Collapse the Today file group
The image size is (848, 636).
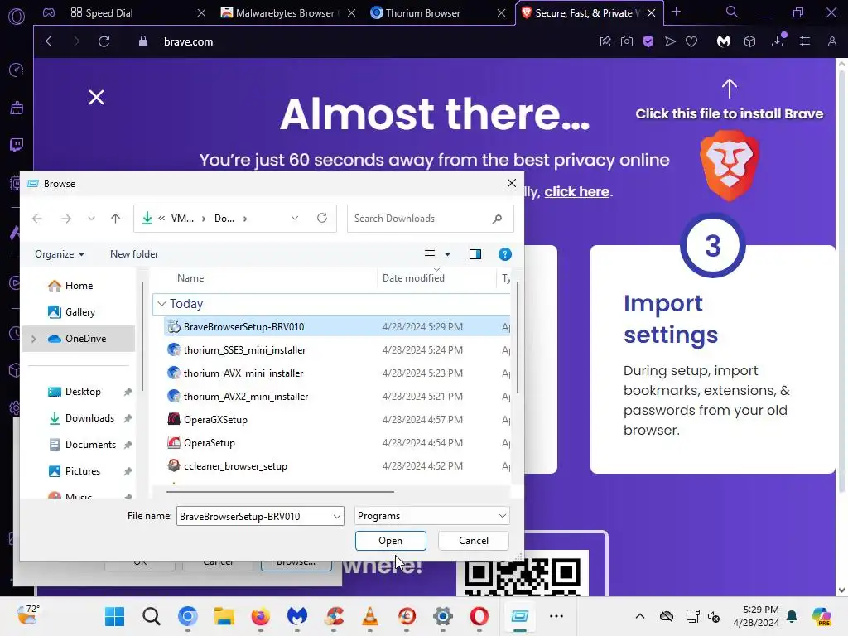[161, 304]
